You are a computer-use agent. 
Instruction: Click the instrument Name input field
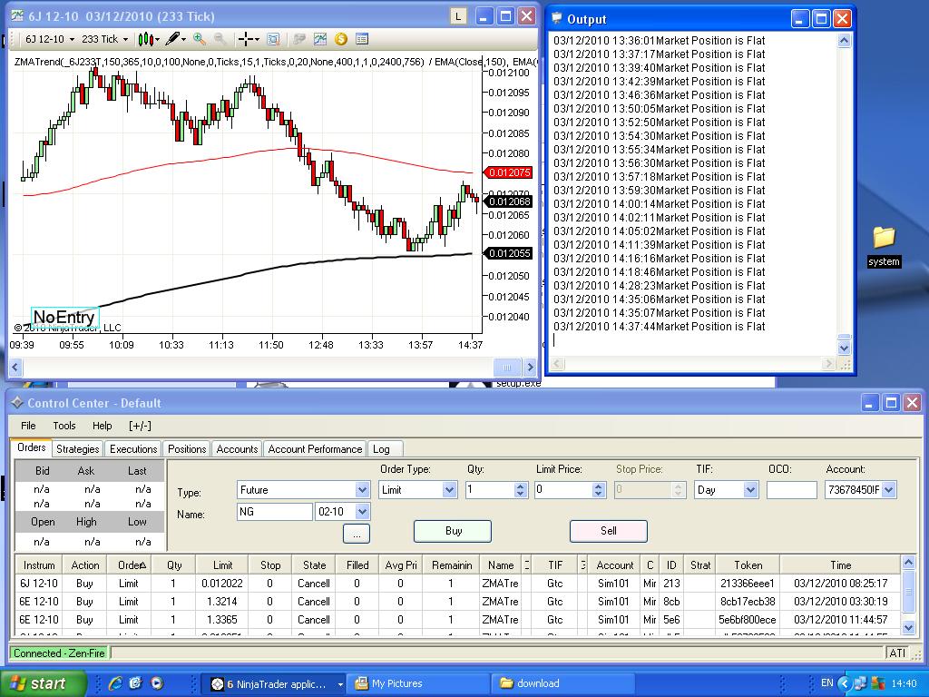274,512
